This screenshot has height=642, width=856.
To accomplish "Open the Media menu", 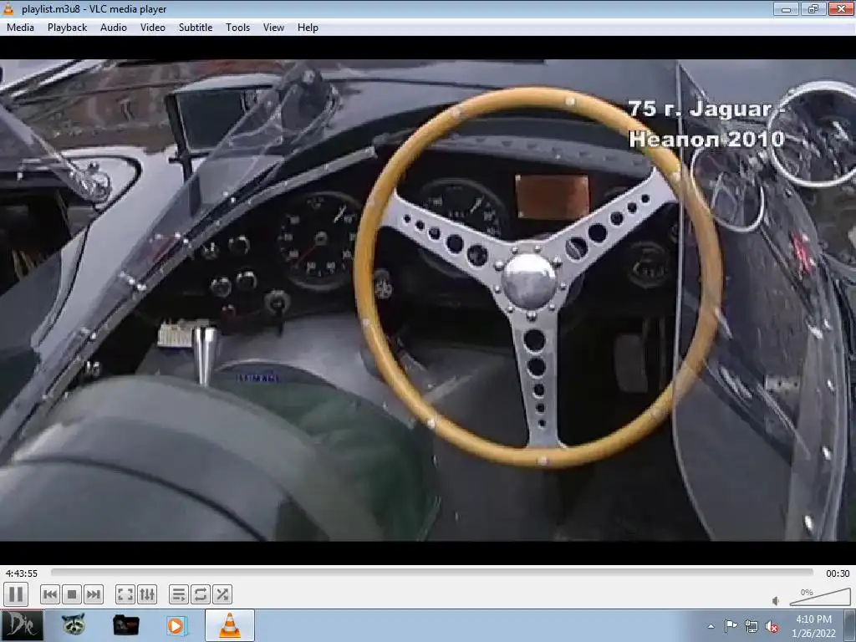I will click(x=20, y=28).
